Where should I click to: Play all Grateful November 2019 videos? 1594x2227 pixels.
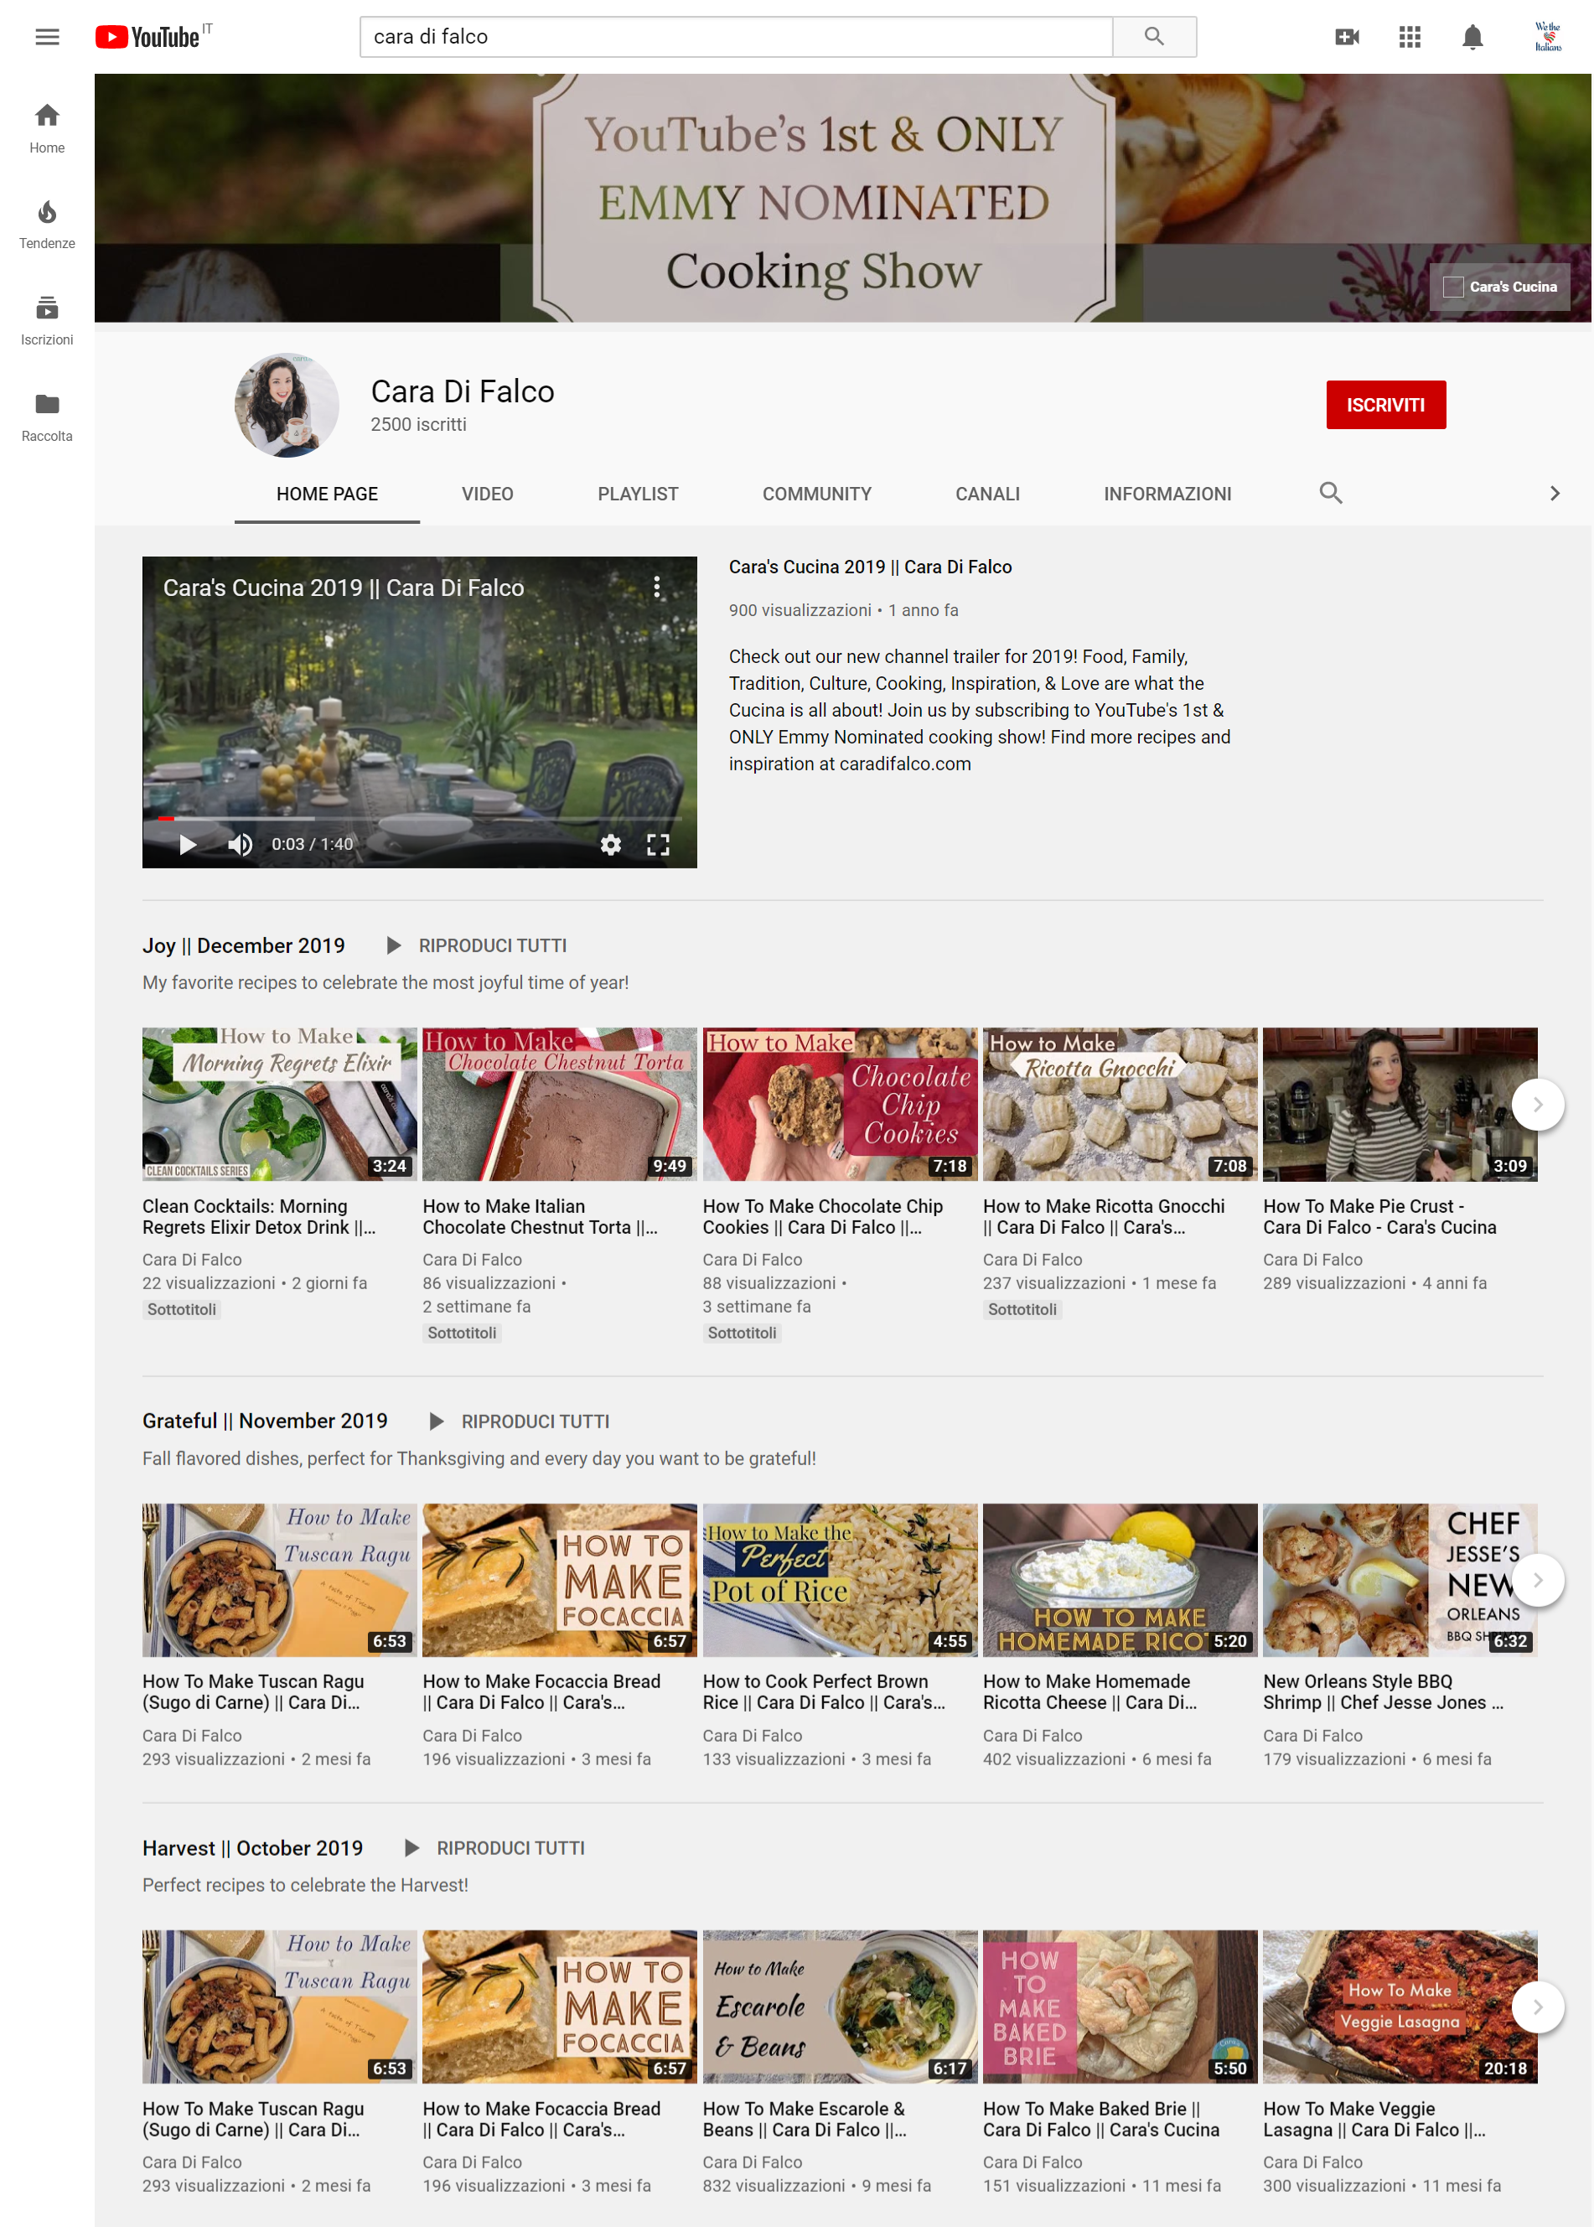pyautogui.click(x=520, y=1422)
